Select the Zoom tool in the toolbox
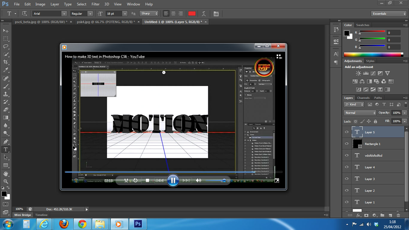The height and width of the screenshot is (230, 409). coord(6,181)
